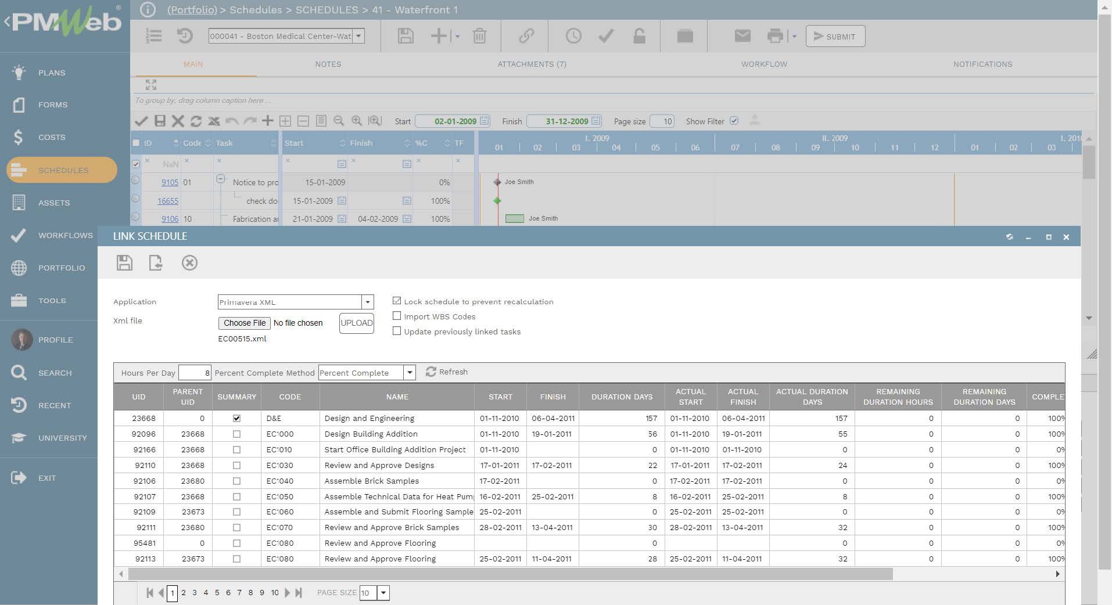Click the Refresh button in Link Schedule
The image size is (1112, 605).
coord(447,372)
